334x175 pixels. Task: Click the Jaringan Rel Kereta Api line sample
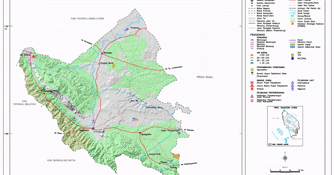click(x=293, y=8)
